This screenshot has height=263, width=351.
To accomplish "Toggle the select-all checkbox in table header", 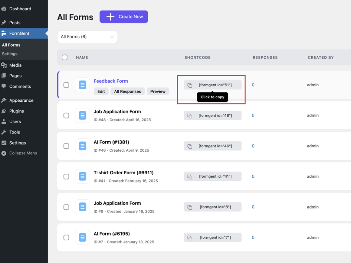I will [64, 58].
